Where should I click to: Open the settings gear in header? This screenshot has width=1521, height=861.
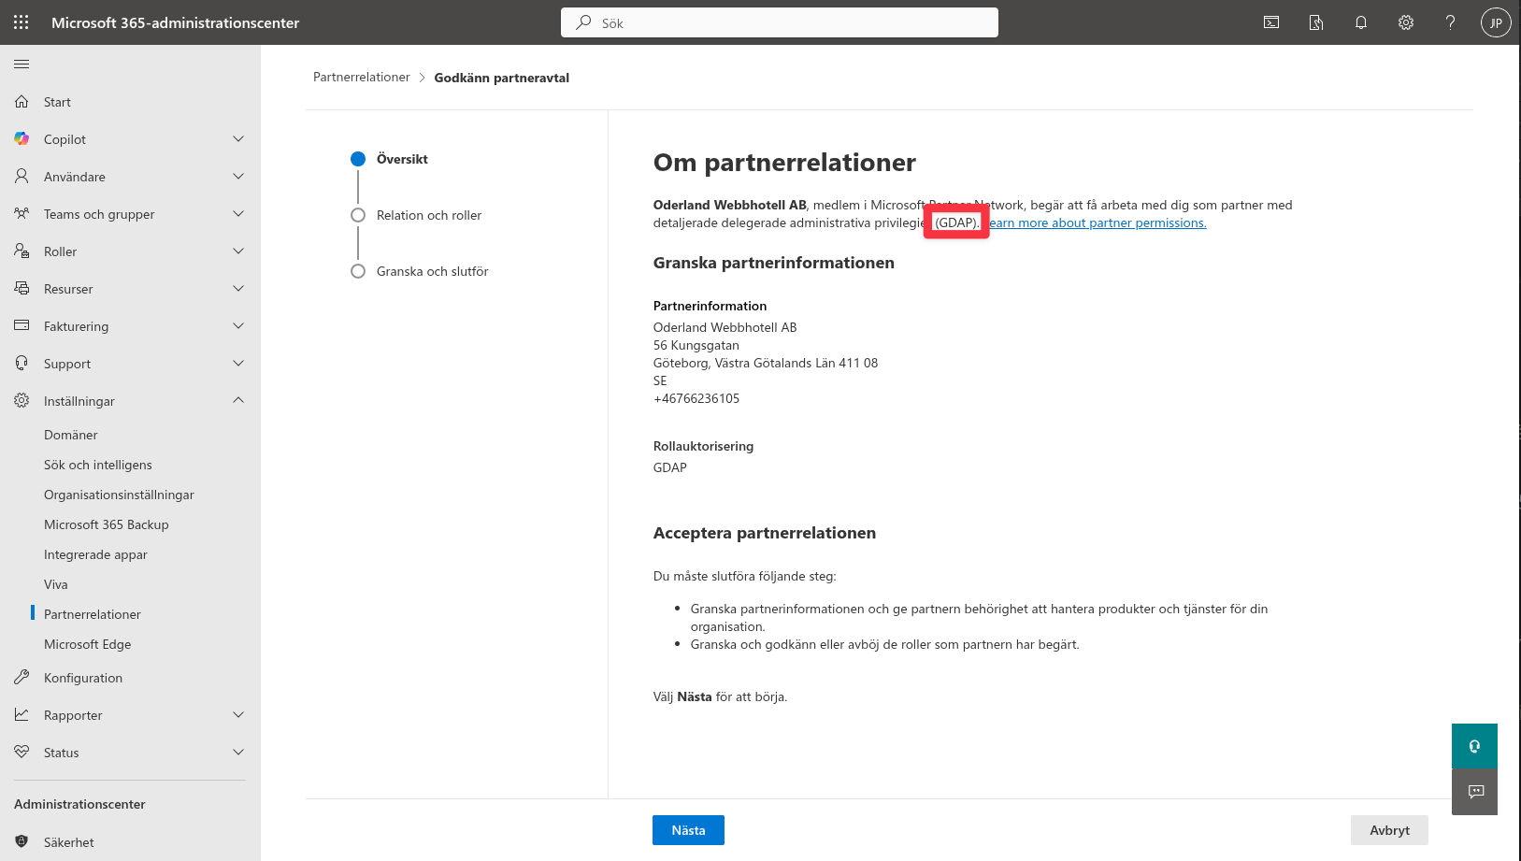point(1406,22)
